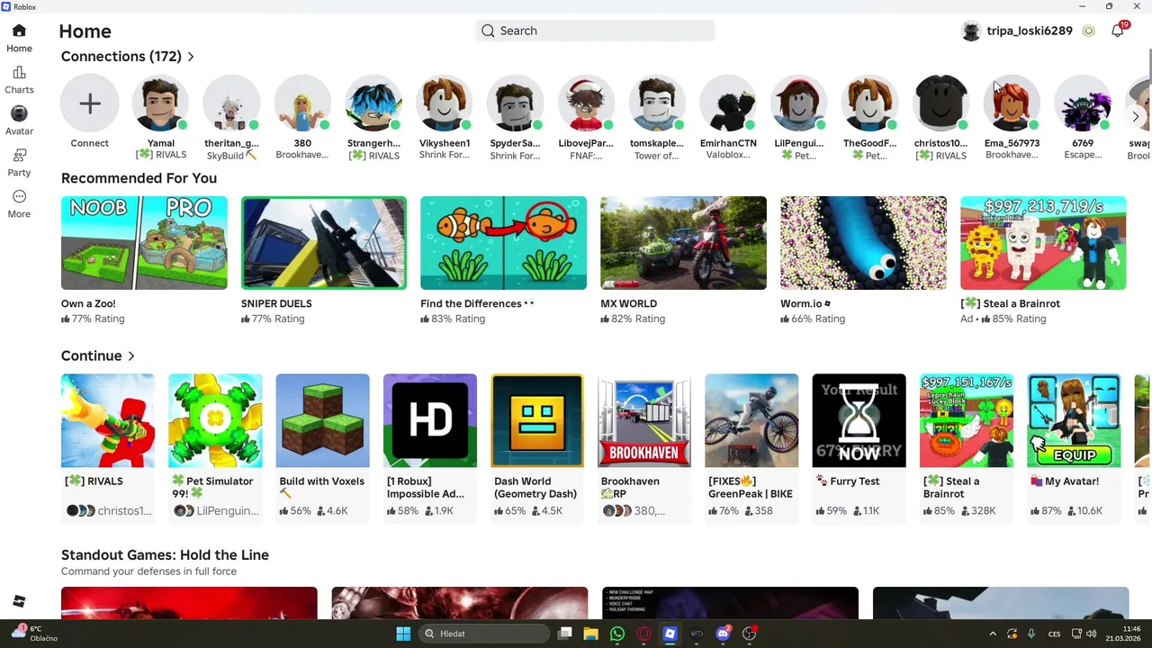Open the notifications bell

pos(1118,31)
